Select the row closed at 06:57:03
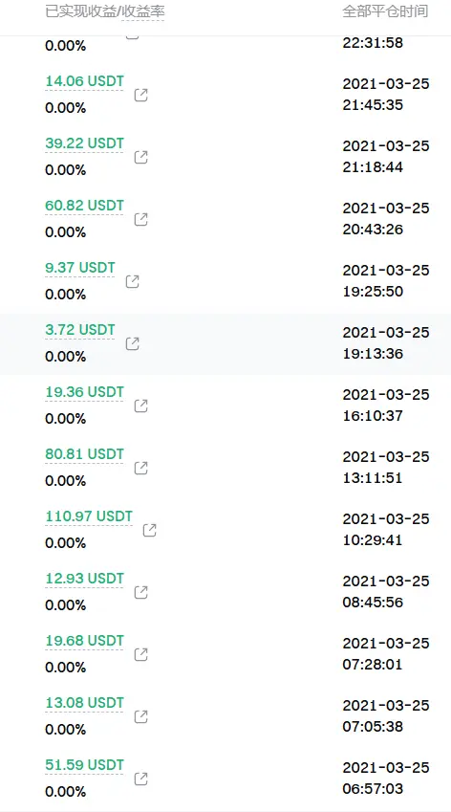Image resolution: width=451 pixels, height=812 pixels. [x=225, y=779]
